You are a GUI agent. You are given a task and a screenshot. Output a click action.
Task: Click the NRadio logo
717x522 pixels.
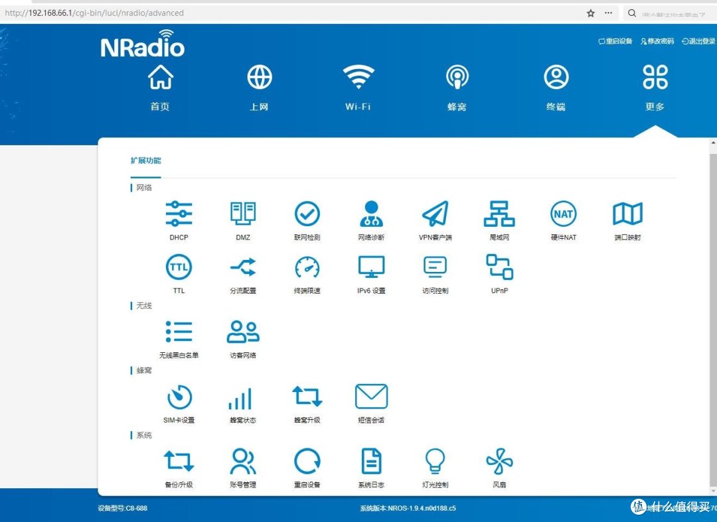[x=142, y=44]
